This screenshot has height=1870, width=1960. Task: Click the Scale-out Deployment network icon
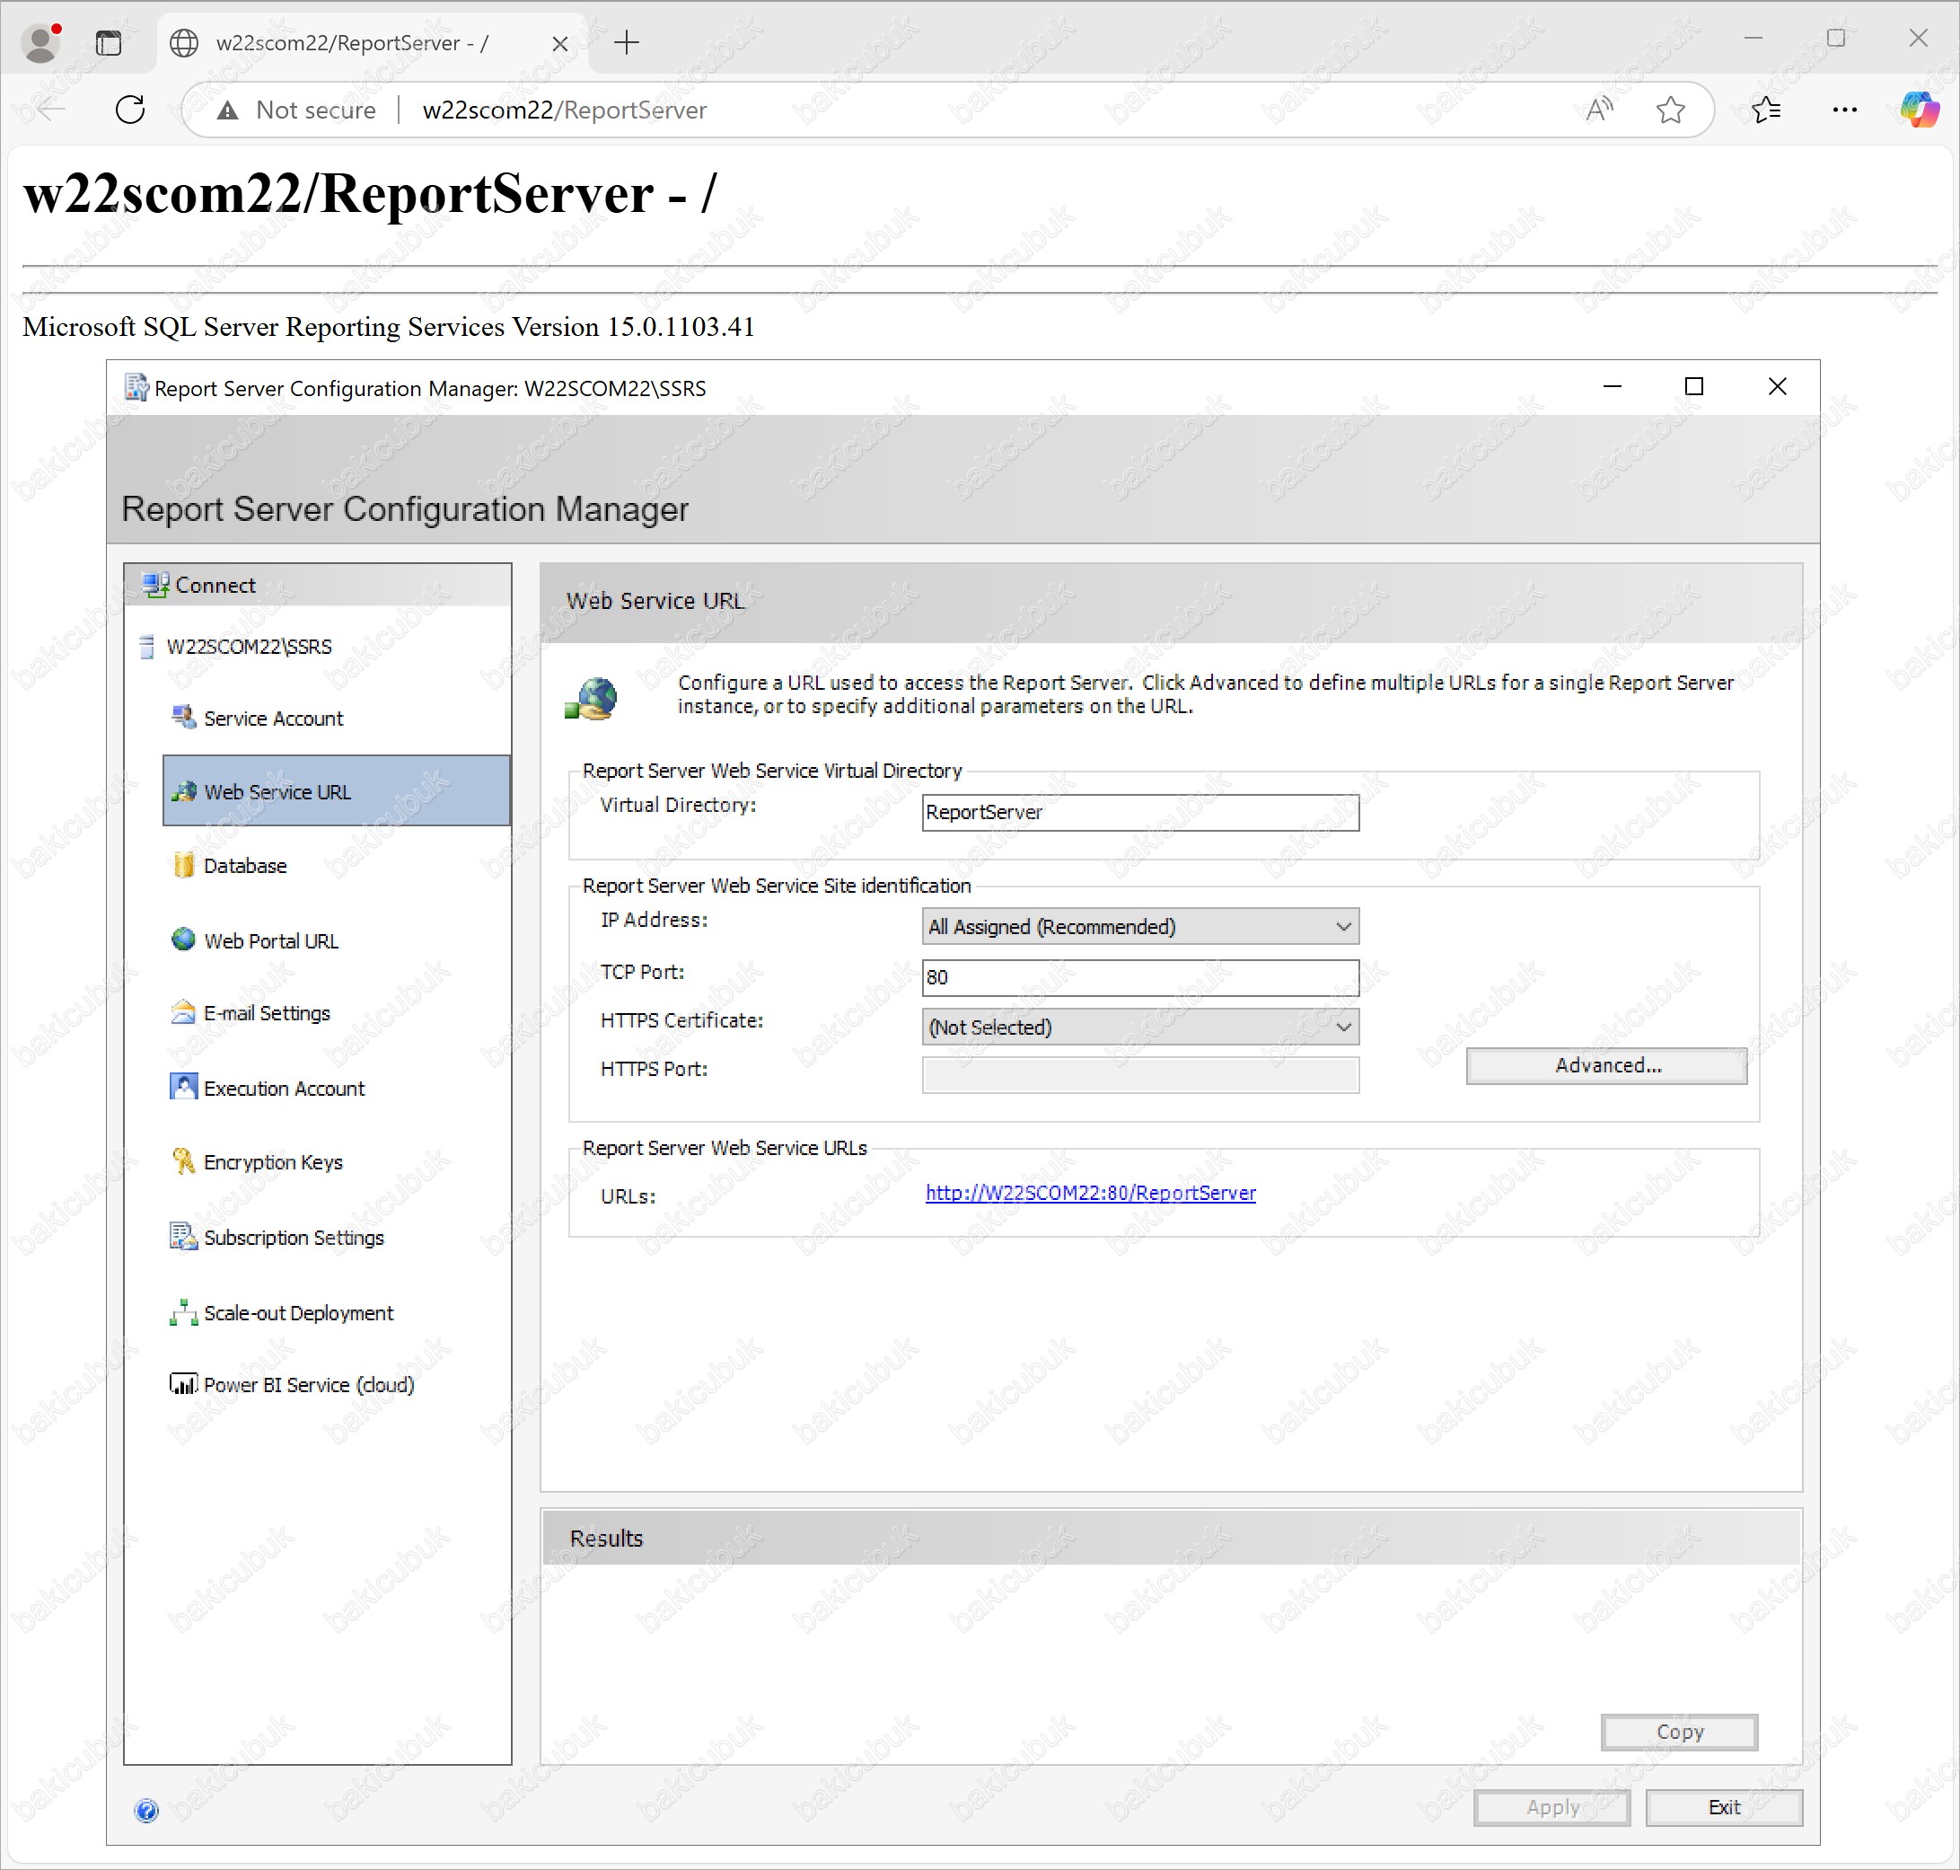(183, 1312)
